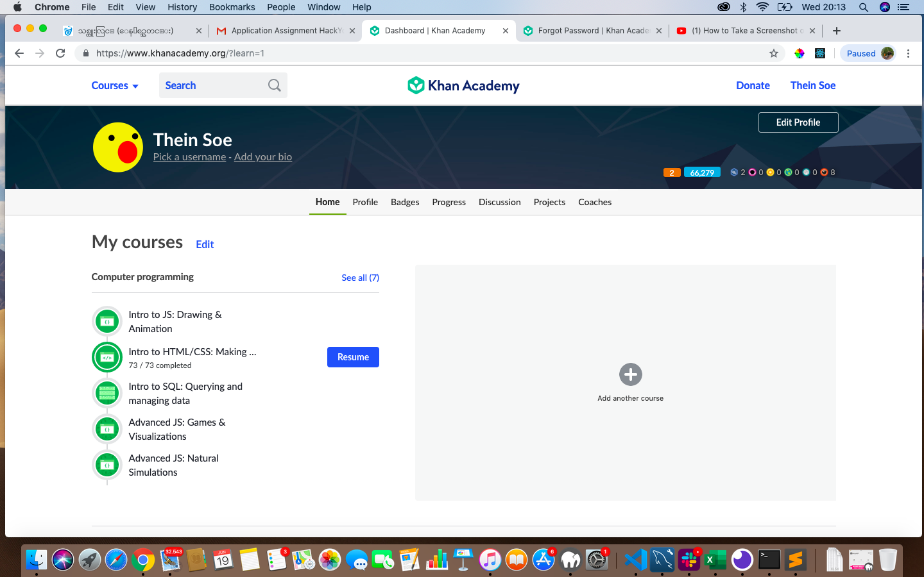Viewport: 924px width, 577px height.
Task: Open Slack from the dock
Action: pyautogui.click(x=689, y=560)
